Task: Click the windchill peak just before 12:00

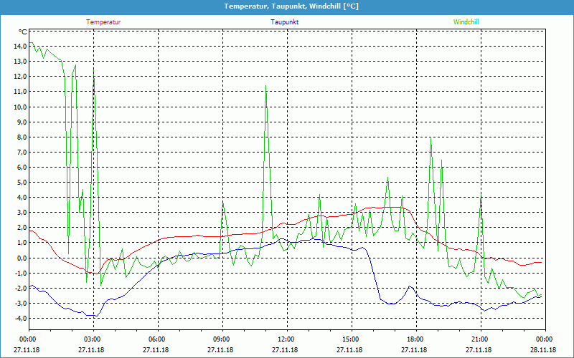Action: coord(266,86)
